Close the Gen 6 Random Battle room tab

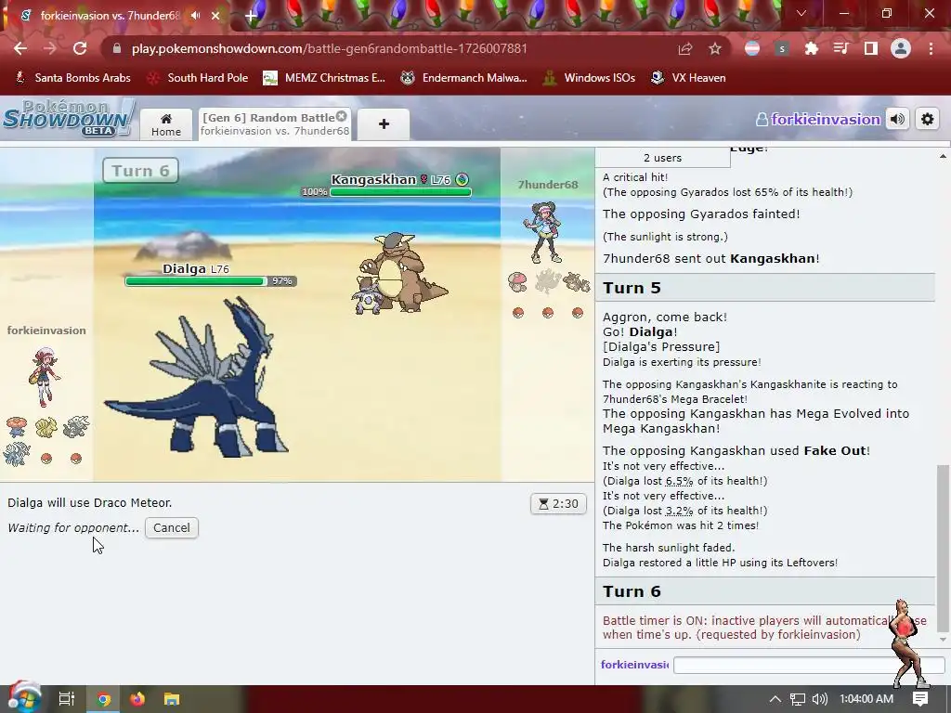pos(342,116)
